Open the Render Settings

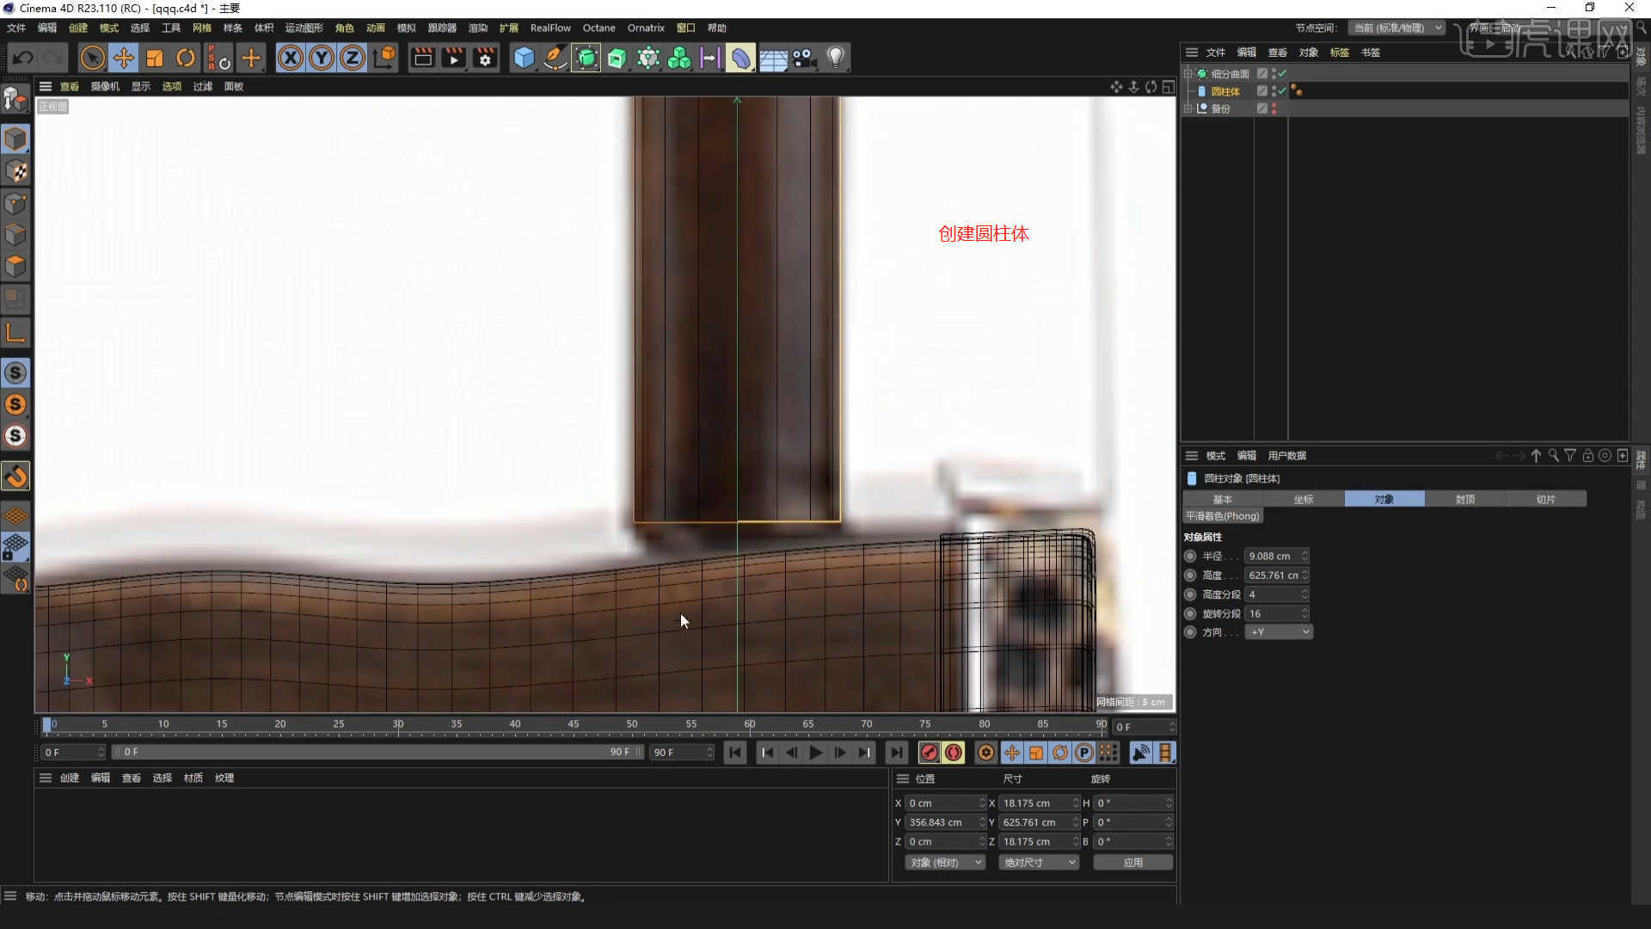pos(485,58)
